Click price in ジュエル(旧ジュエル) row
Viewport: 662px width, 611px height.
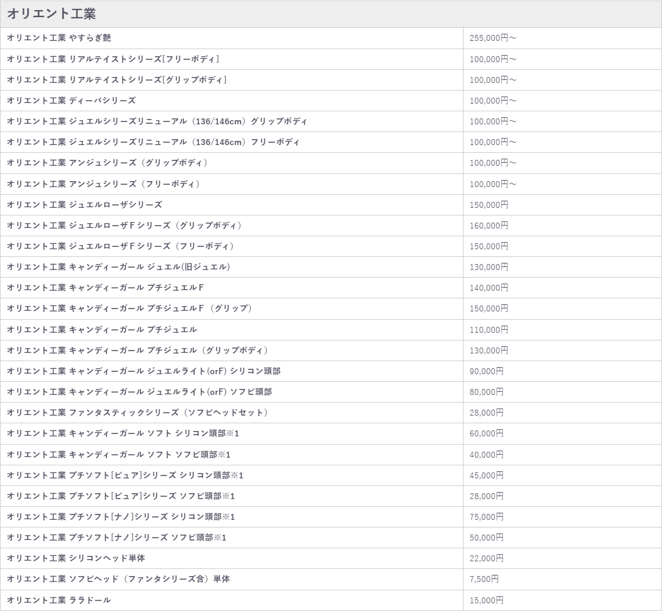pos(489,267)
